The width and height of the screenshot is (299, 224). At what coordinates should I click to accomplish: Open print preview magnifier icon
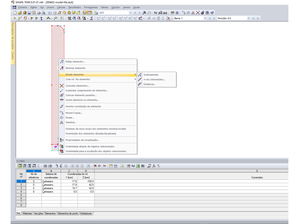coord(44,13)
